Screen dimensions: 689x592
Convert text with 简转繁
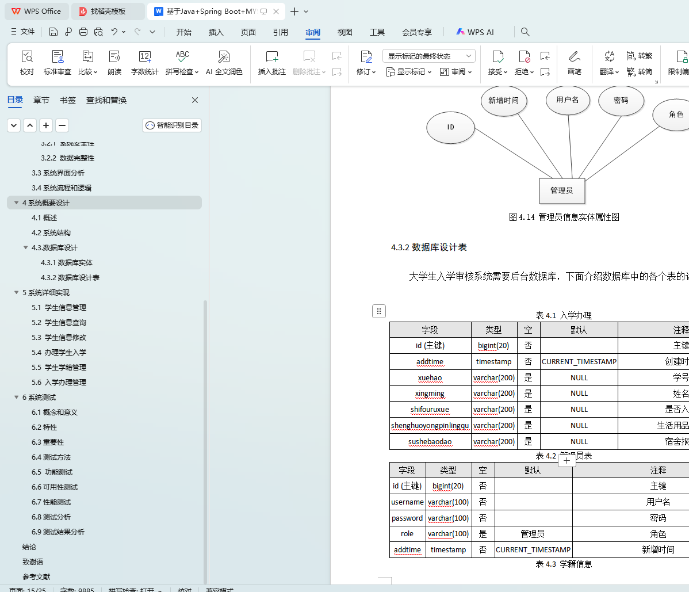[640, 56]
